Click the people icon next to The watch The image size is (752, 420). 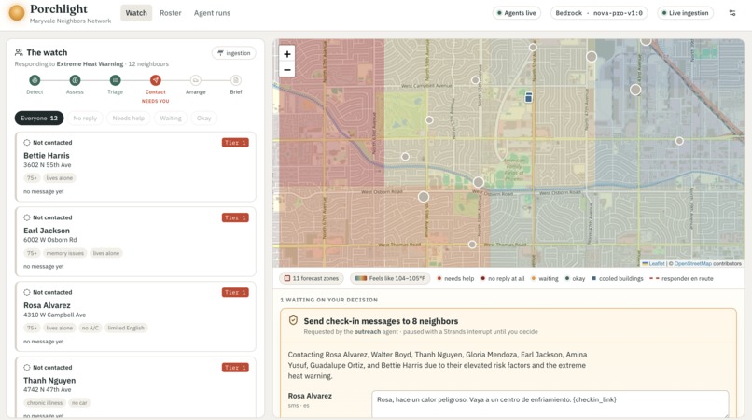point(19,52)
